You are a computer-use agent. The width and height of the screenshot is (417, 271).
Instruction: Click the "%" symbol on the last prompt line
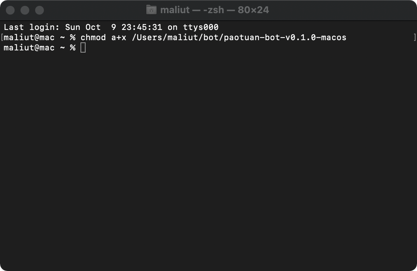tap(72, 48)
